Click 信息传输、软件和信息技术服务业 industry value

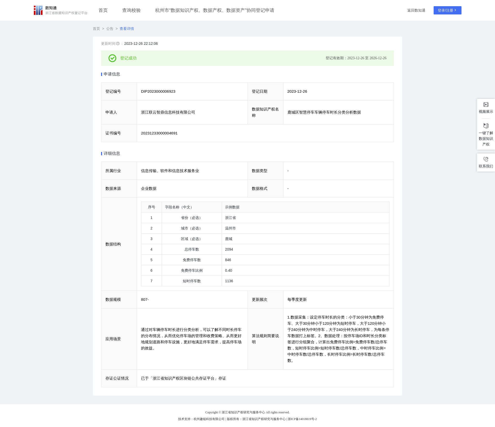point(170,171)
